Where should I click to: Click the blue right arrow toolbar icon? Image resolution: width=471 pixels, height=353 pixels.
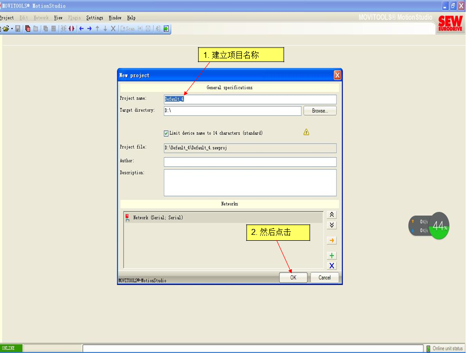tap(89, 29)
